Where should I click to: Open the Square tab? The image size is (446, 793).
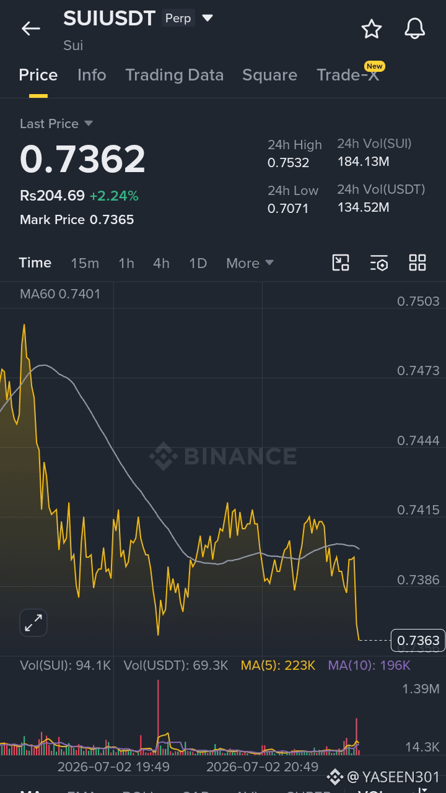tap(269, 75)
